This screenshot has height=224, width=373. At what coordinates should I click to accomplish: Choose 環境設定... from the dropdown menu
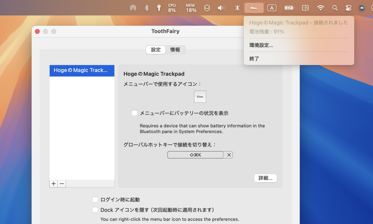point(299,45)
